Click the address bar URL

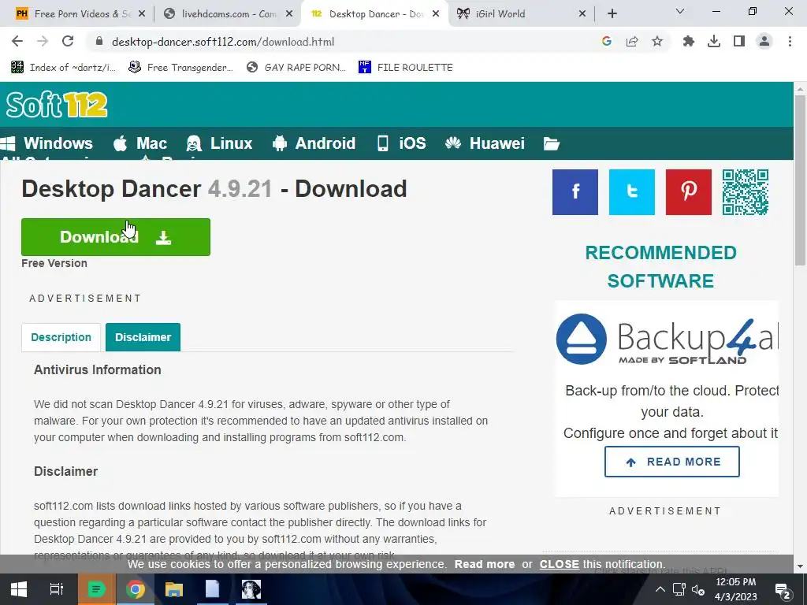coord(223,42)
